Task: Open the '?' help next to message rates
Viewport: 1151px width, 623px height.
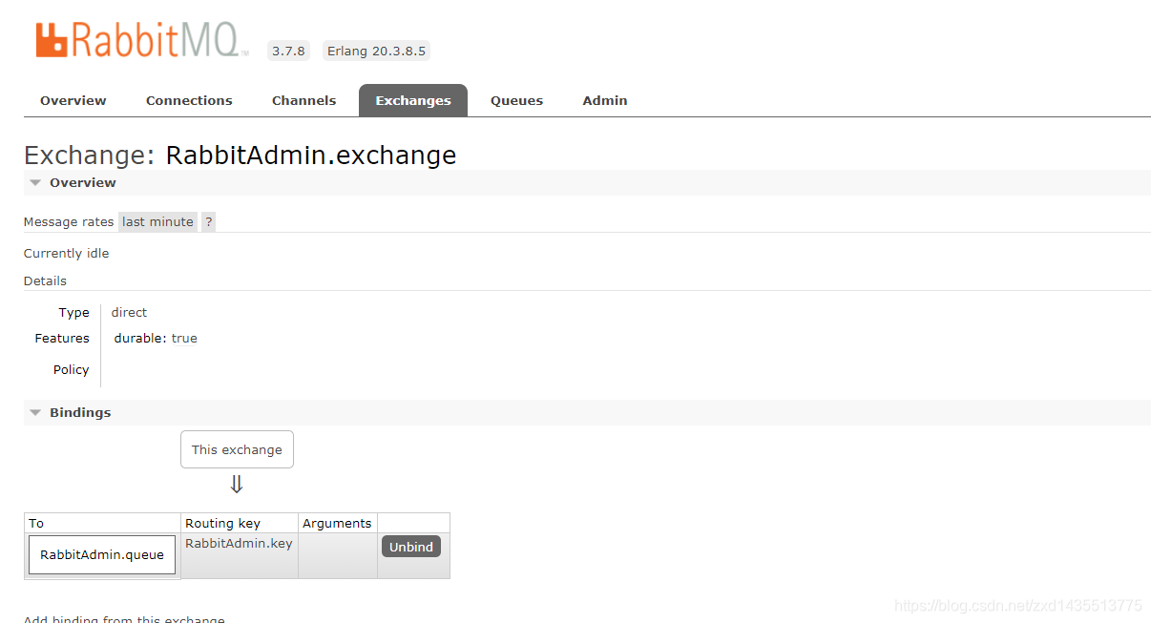Action: [209, 221]
